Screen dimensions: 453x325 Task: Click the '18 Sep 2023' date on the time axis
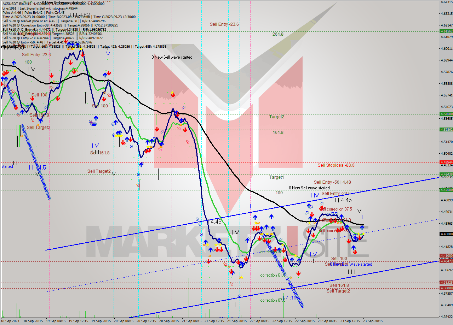click(10, 321)
